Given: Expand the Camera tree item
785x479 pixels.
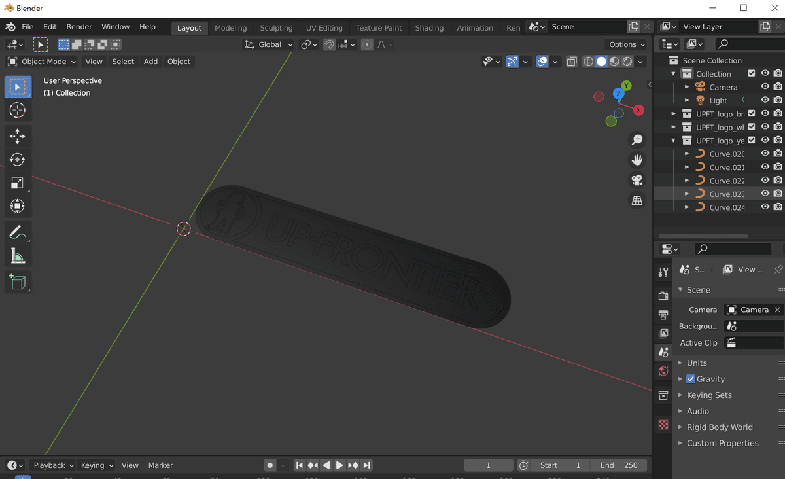Looking at the screenshot, I should click(x=687, y=87).
